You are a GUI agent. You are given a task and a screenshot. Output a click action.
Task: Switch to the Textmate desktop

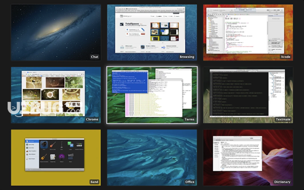click(x=248, y=95)
